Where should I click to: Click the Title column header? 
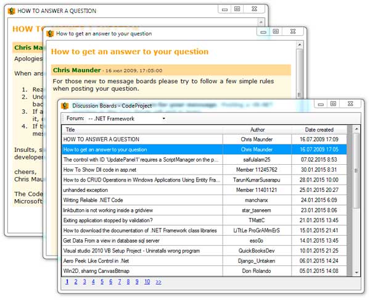pos(142,130)
